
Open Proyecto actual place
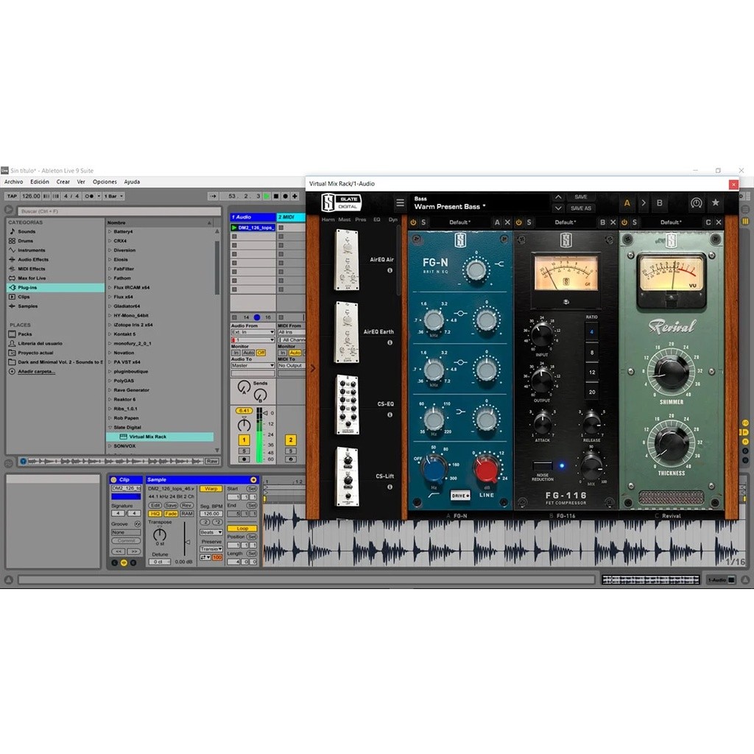pyautogui.click(x=35, y=353)
